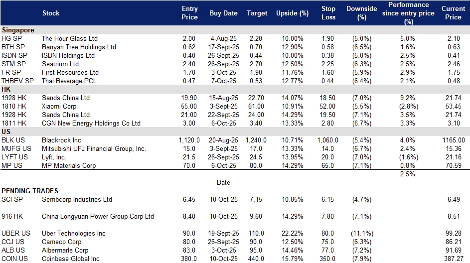Select Coinbase Global Inc name
Viewport: 470px width, 263px height.
[x=70, y=259]
